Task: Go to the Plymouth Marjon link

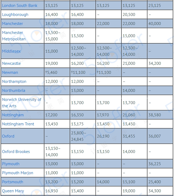Action: click(18, 173)
